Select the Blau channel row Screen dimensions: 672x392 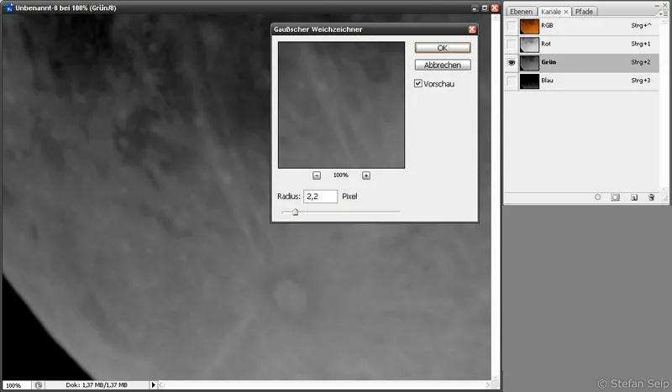[581, 81]
